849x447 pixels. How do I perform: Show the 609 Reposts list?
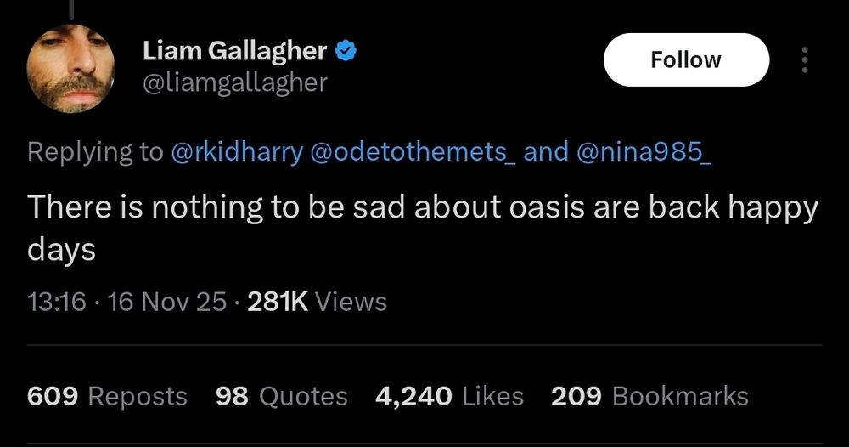[x=107, y=396]
